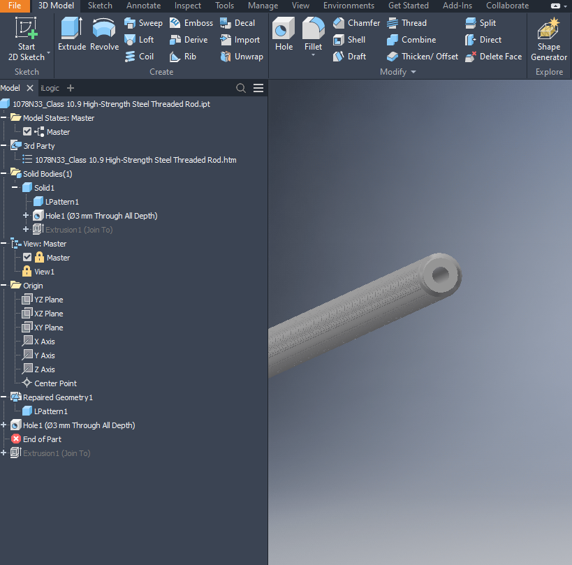Add a new browser panel with plus button

coord(70,88)
